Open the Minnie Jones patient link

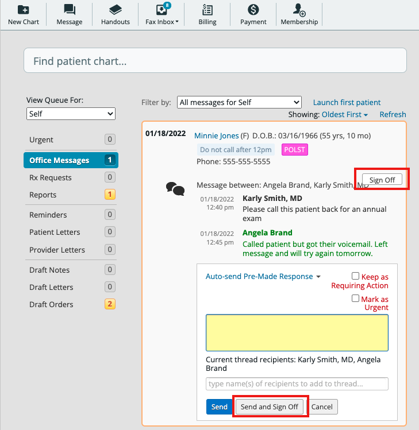click(216, 135)
